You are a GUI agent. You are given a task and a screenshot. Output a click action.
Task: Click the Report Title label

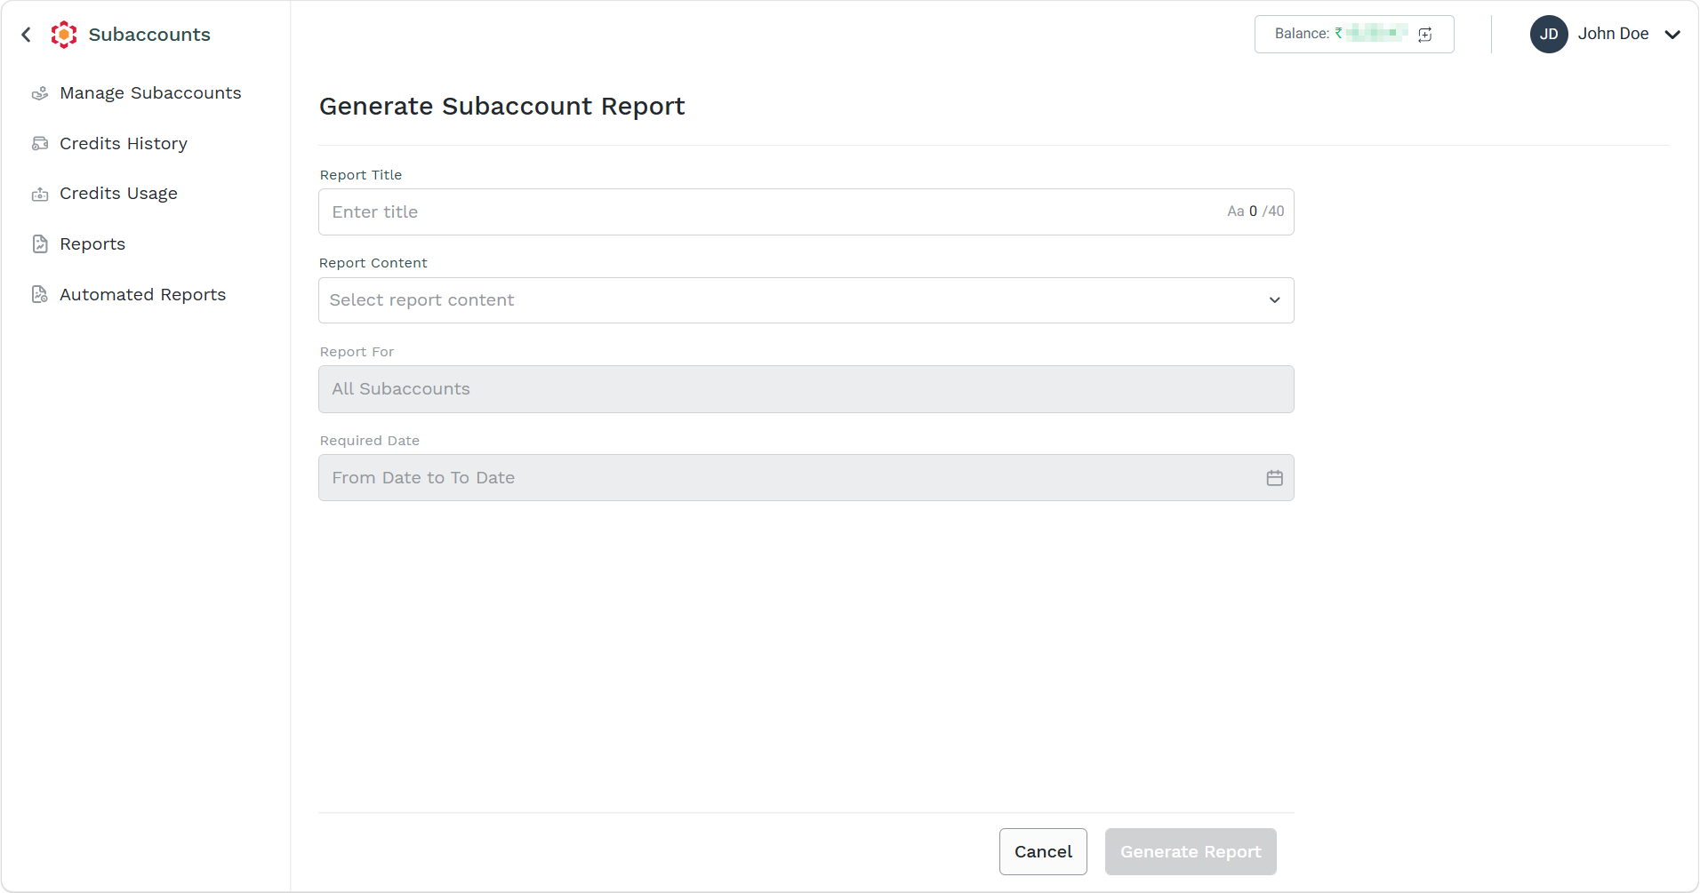361,175
